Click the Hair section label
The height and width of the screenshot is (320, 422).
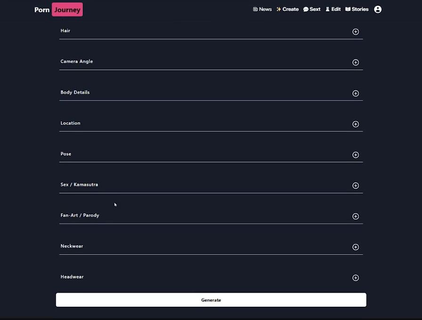(65, 31)
